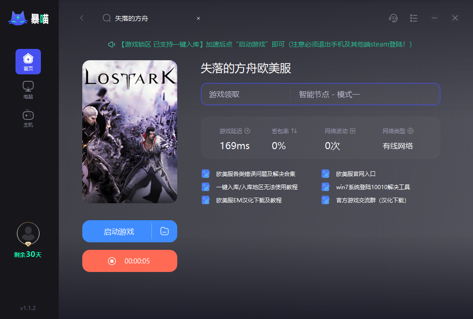Switch to the 主机 console tab
The height and width of the screenshot is (319, 473).
[28, 118]
